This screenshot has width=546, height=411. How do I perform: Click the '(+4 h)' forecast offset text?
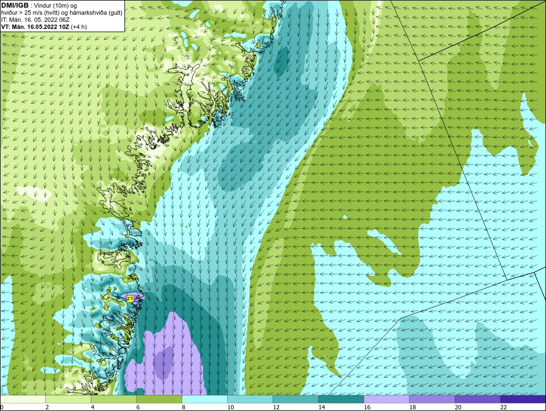pos(79,27)
